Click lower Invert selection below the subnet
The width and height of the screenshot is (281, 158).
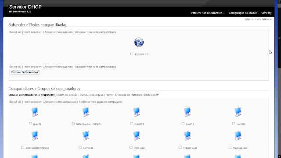pyautogui.click(x=33, y=67)
